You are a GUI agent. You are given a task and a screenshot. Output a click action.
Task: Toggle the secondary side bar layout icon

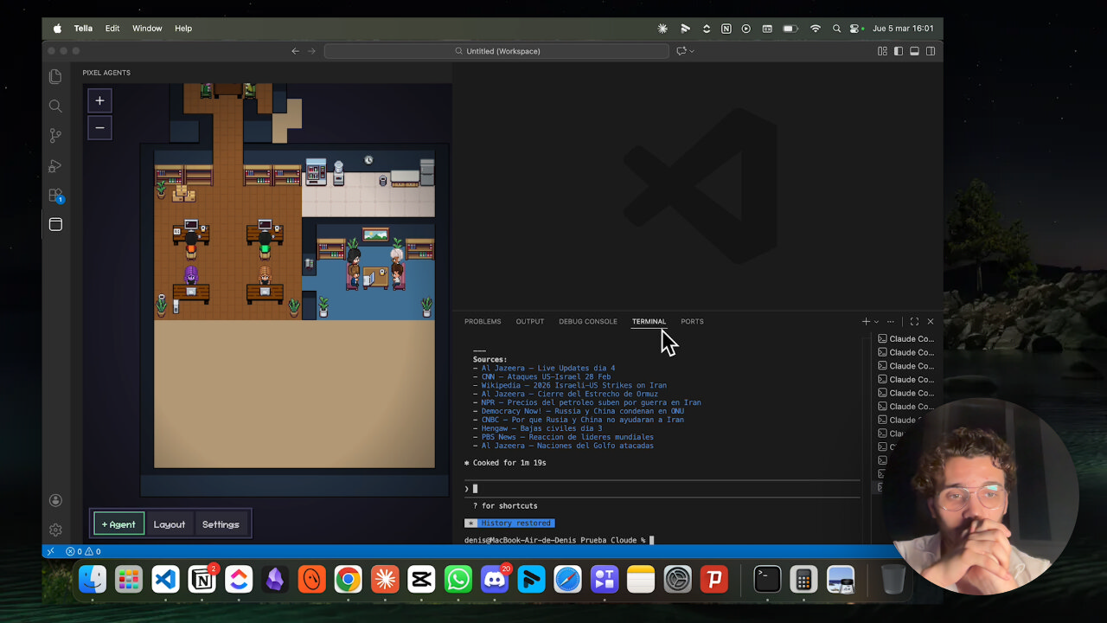pyautogui.click(x=931, y=51)
